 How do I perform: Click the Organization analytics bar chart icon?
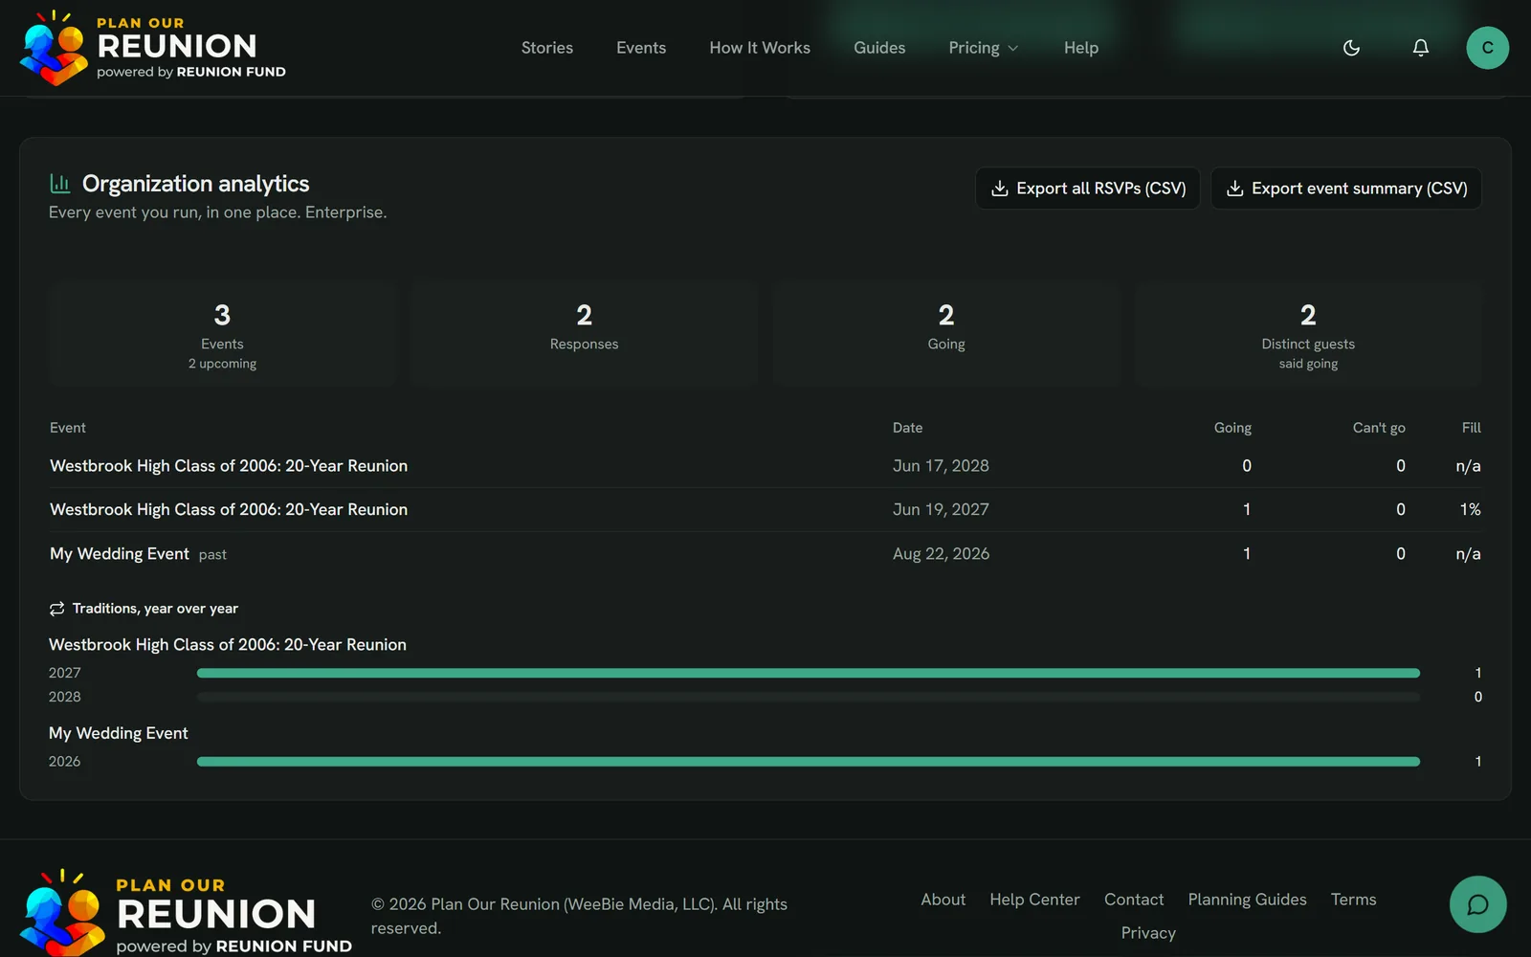point(60,183)
